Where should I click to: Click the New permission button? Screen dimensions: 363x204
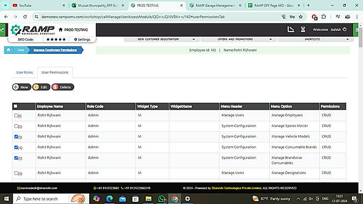coord(22,87)
